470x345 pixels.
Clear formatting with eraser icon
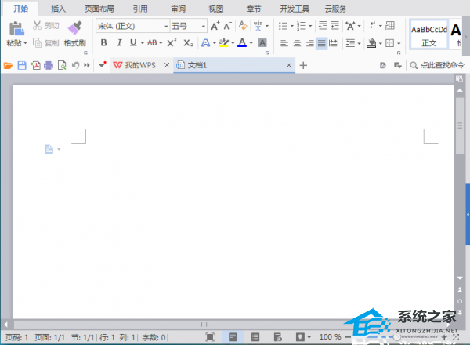(x=243, y=26)
